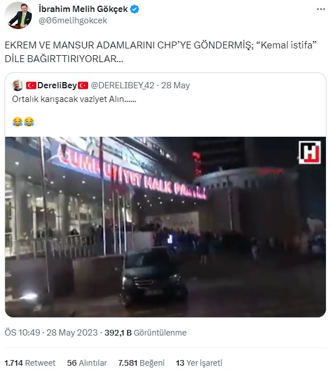View the 392,1 B Görüntülenme count
The width and height of the screenshot is (331, 372).
(x=146, y=333)
